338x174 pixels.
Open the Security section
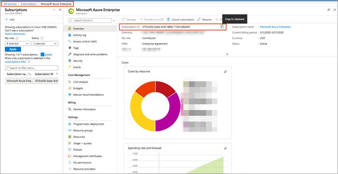pos(78,61)
